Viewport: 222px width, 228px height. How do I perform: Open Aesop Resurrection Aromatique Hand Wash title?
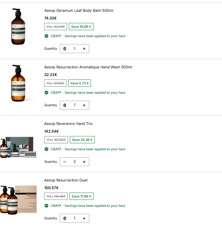(x=88, y=67)
